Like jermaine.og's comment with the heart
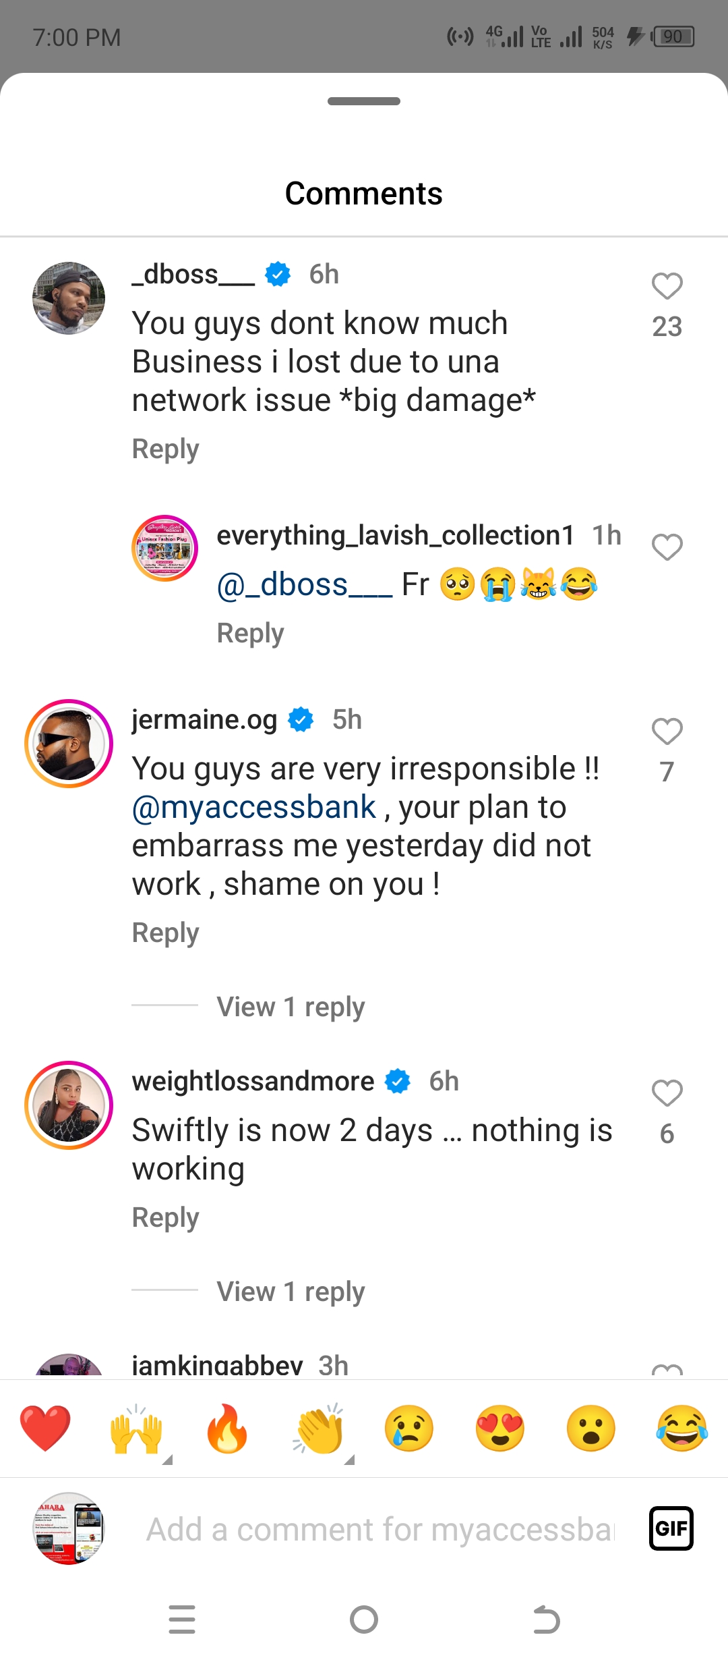 (667, 731)
